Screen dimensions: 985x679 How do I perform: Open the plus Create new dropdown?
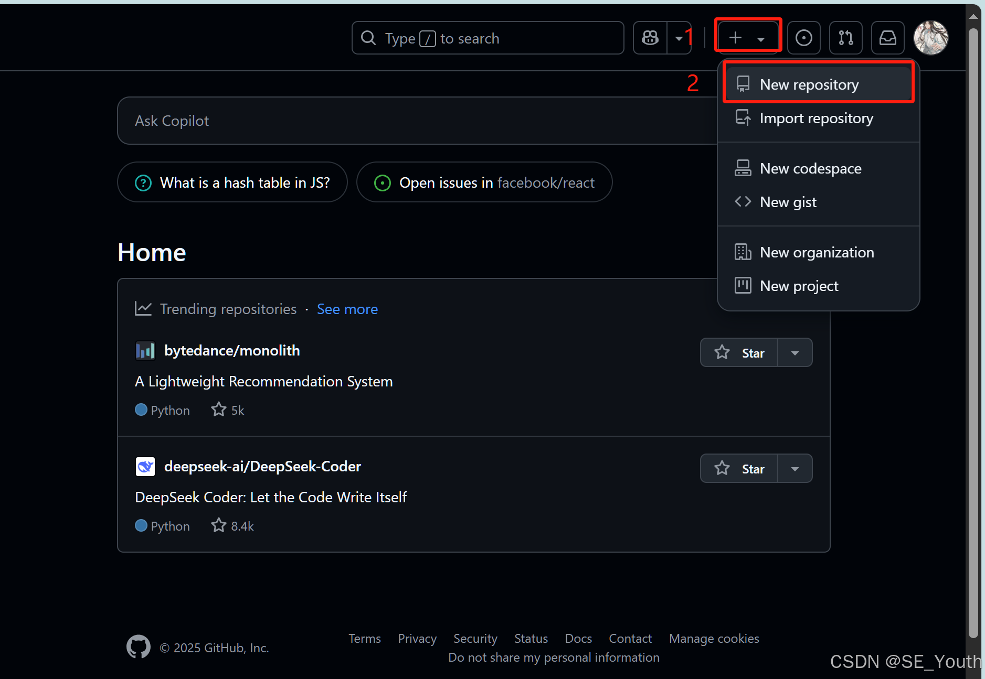click(x=748, y=38)
